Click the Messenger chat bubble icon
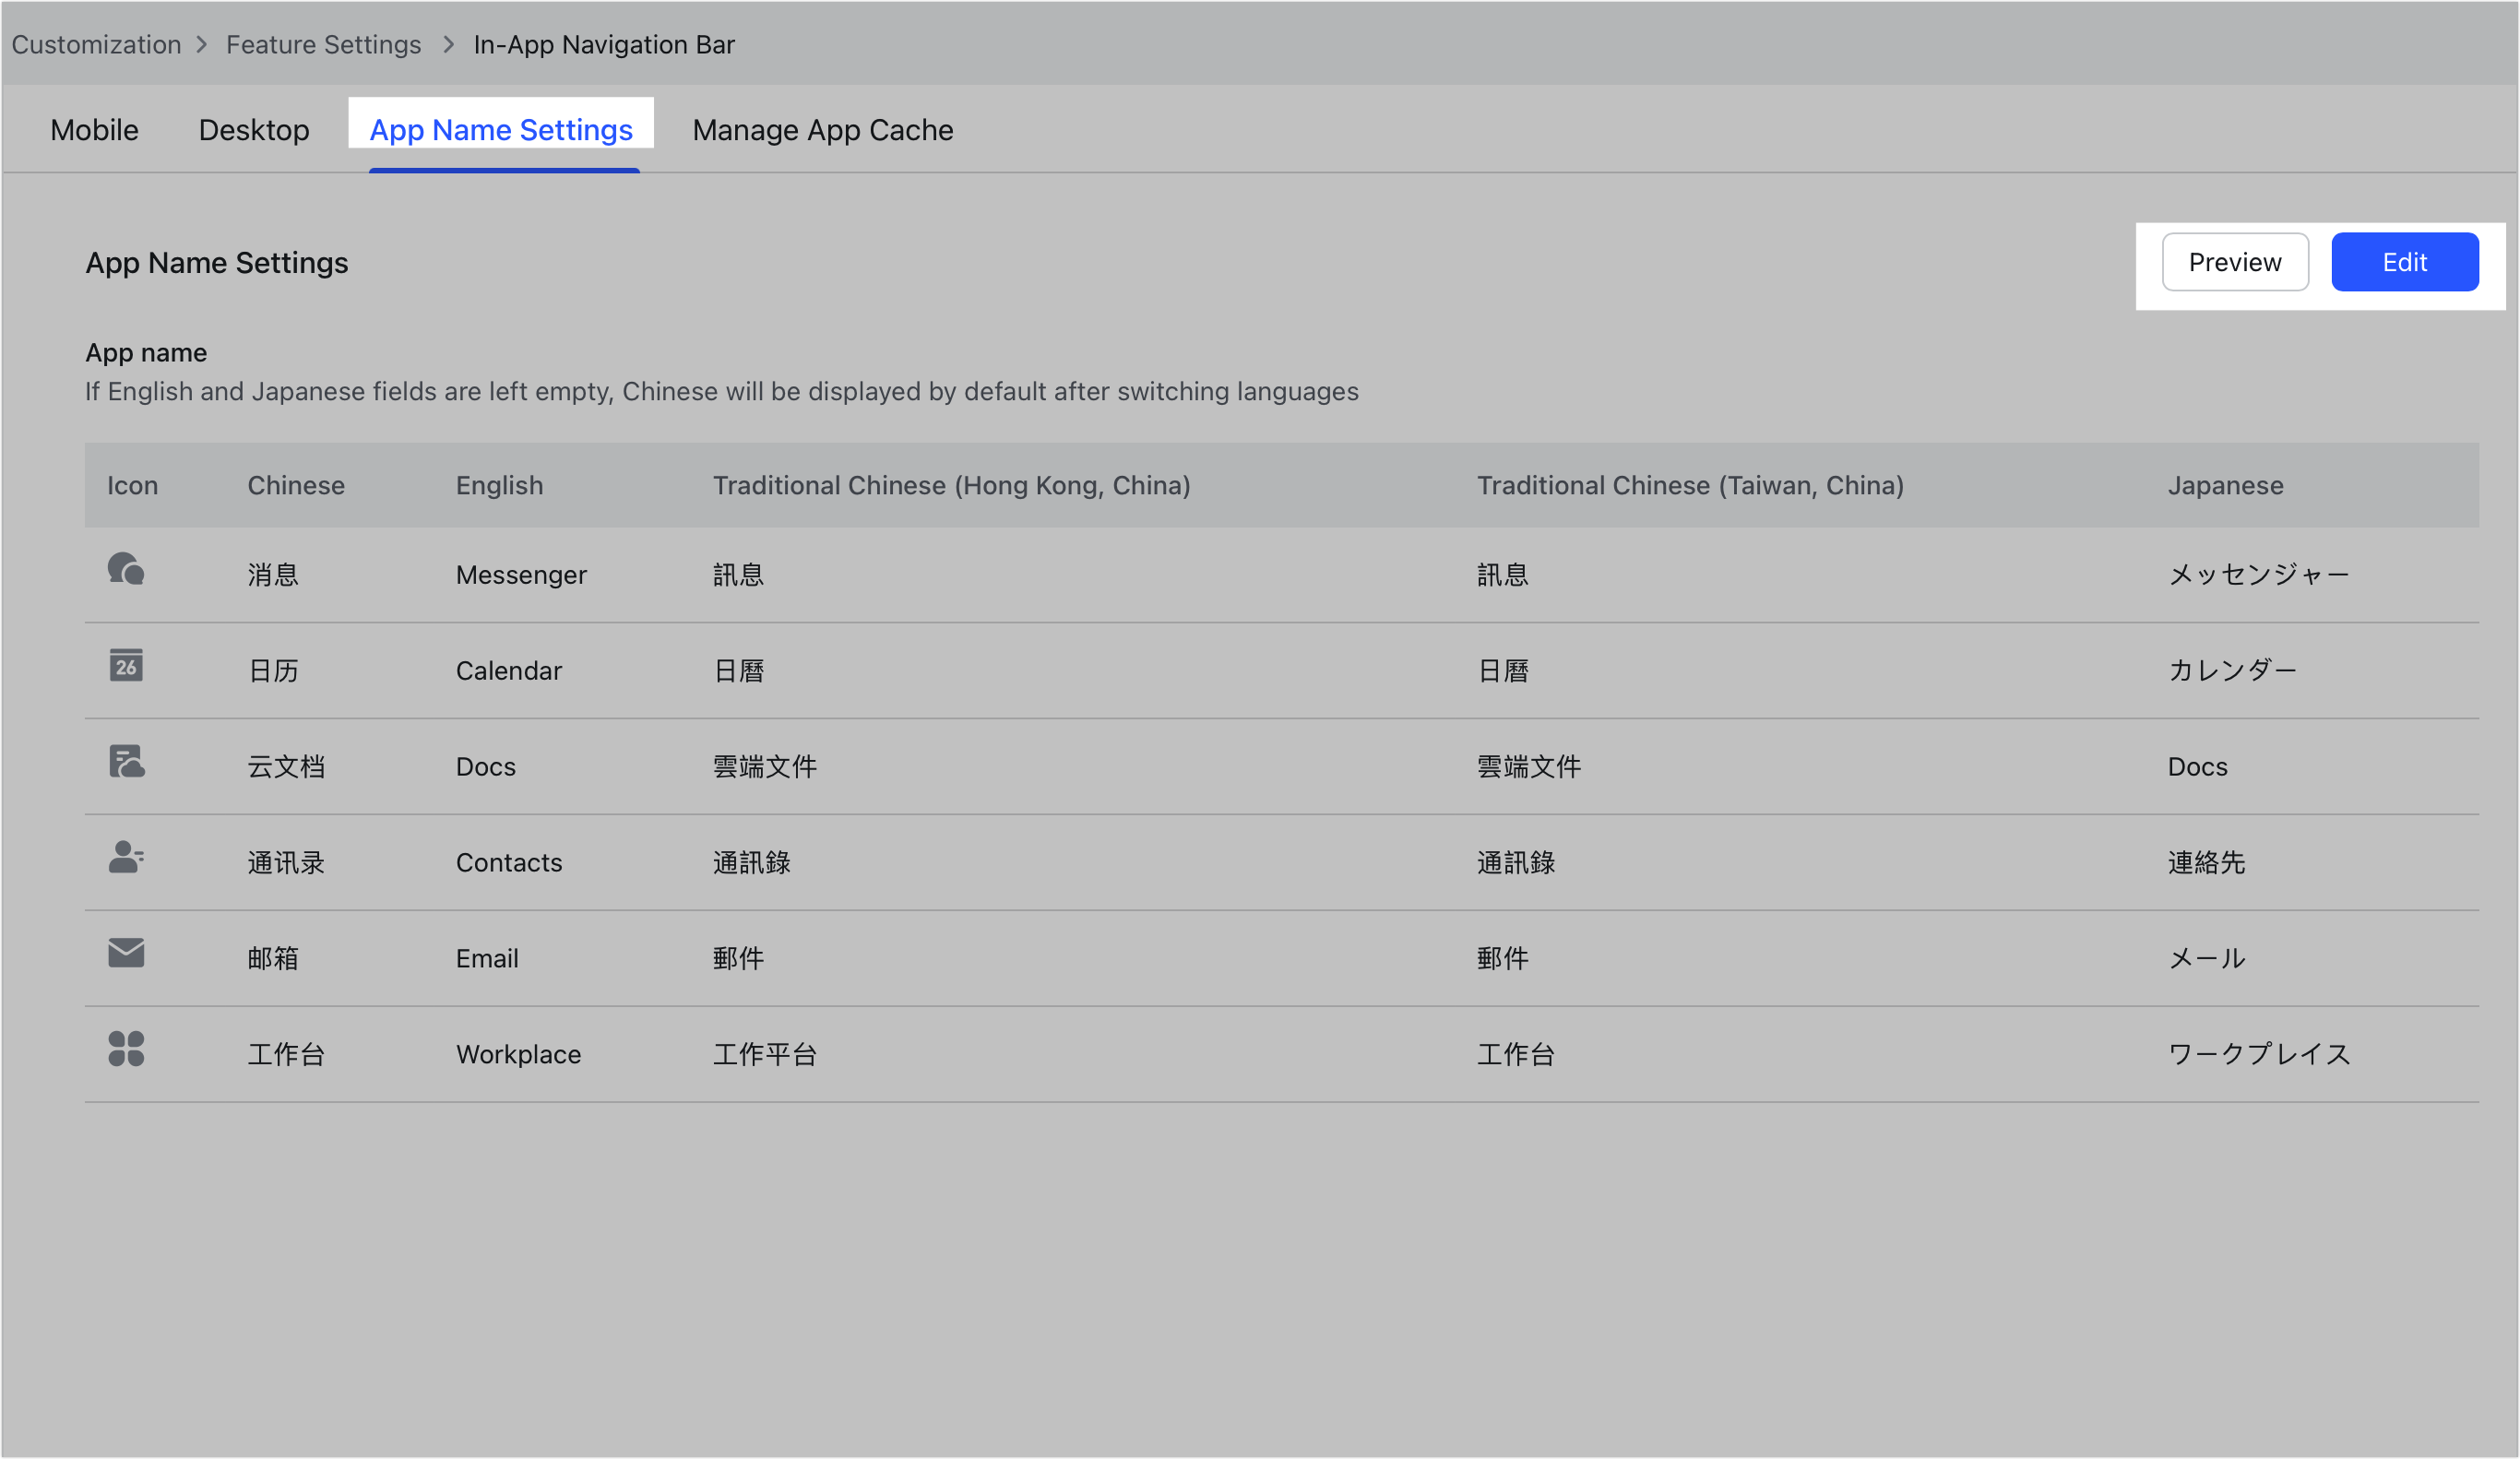2520x1459 pixels. pos(126,570)
